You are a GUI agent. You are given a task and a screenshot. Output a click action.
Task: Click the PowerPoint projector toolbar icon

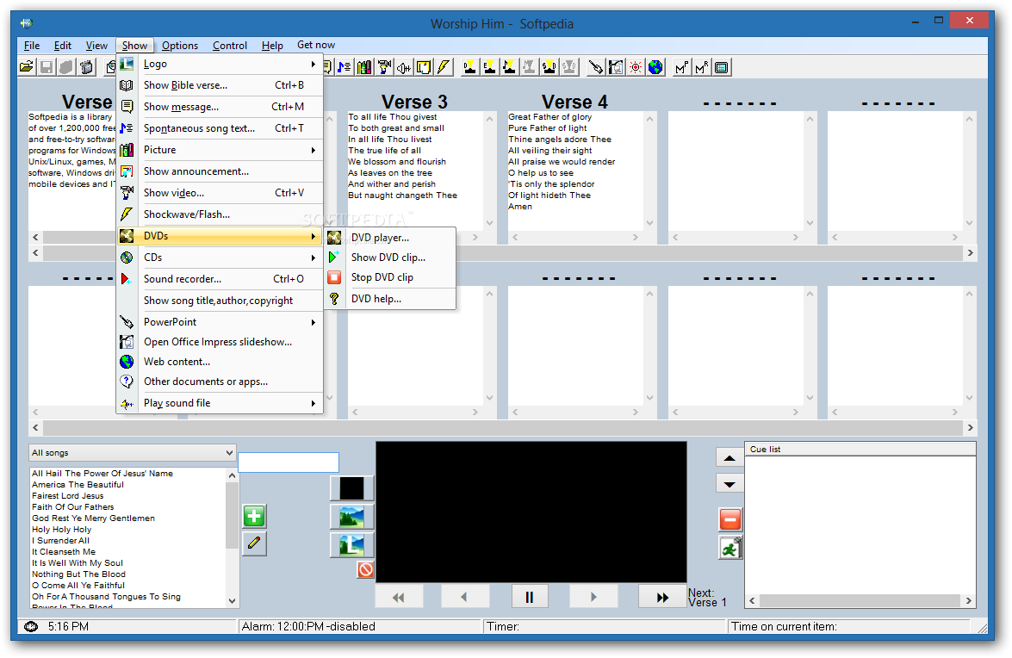pos(596,67)
